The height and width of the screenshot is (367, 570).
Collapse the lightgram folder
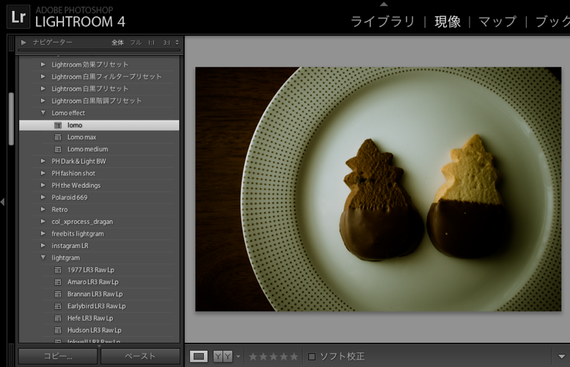[x=43, y=258]
